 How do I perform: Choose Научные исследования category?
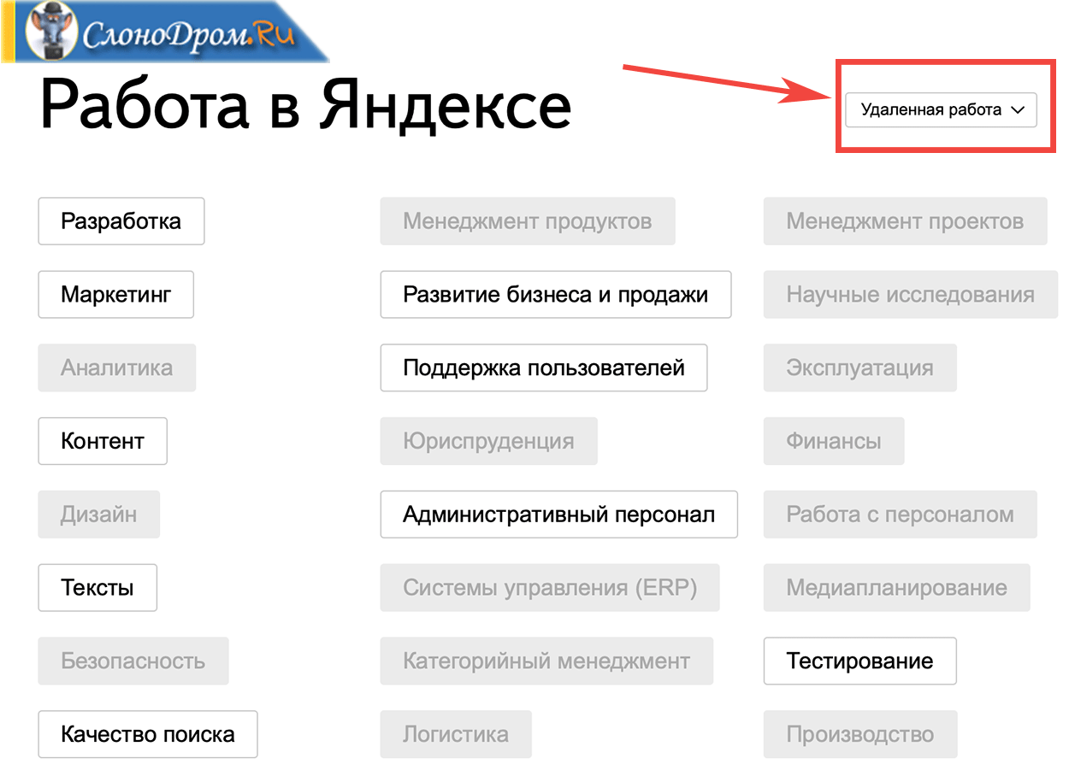pyautogui.click(x=911, y=295)
